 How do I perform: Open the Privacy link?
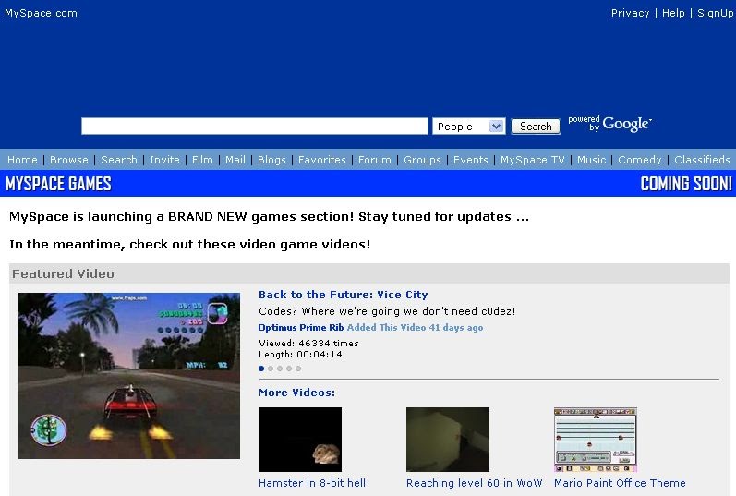point(630,13)
